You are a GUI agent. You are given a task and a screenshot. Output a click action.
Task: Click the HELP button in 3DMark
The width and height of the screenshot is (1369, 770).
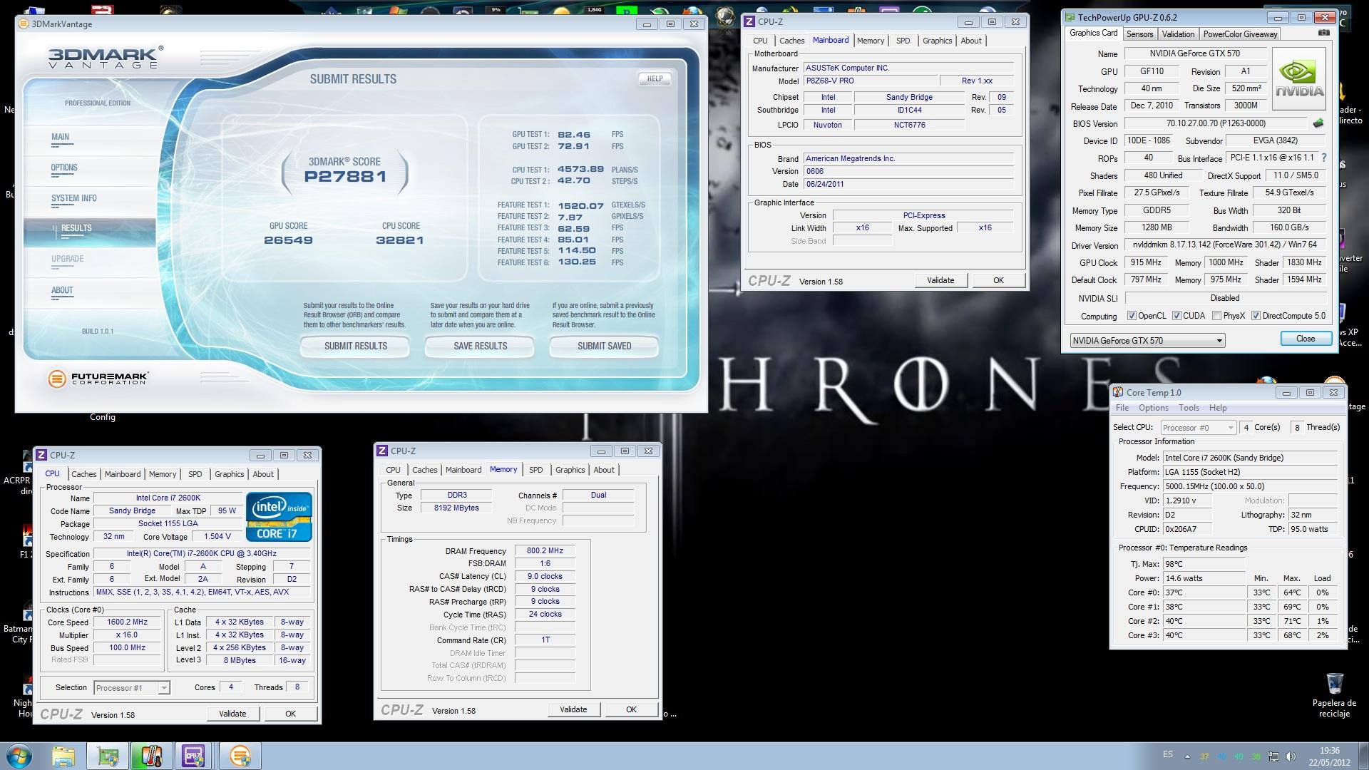pyautogui.click(x=655, y=79)
